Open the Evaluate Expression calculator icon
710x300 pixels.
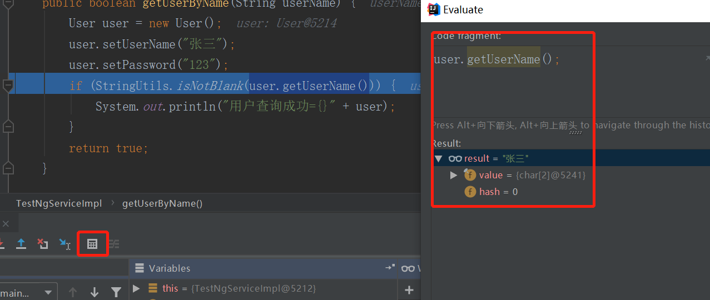tap(92, 244)
